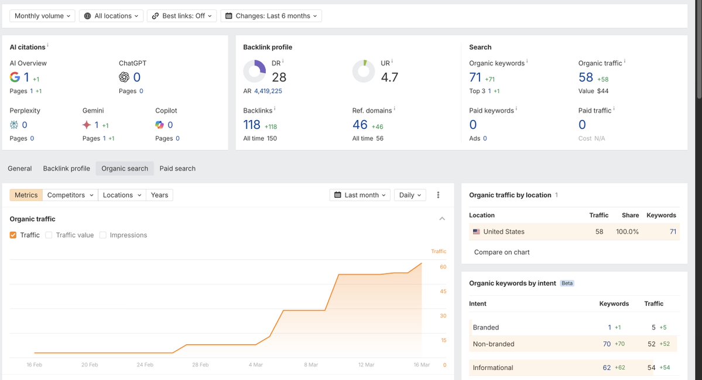The height and width of the screenshot is (380, 702).
Task: Enable the Traffic value checkbox
Action: 49,235
